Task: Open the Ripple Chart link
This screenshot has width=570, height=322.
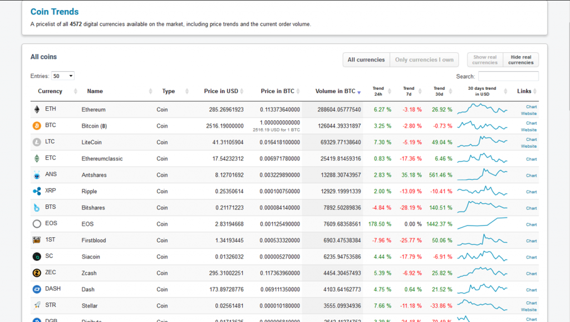Action: (531, 192)
